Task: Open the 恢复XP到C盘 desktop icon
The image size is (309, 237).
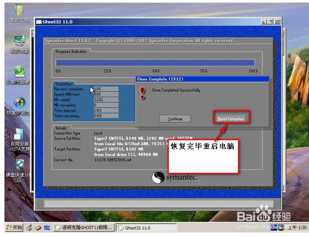Action: coord(19,106)
